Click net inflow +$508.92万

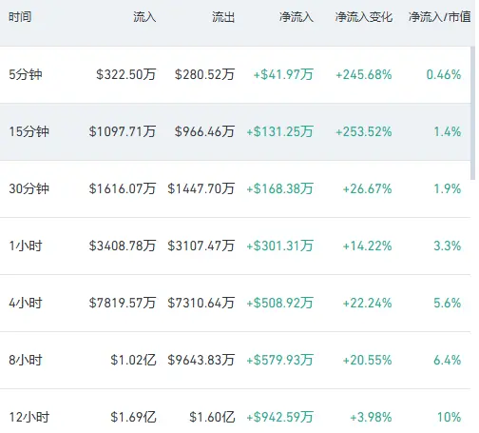click(x=279, y=303)
